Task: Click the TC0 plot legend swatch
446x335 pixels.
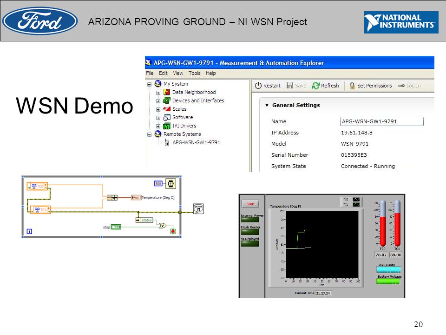Action: coord(356,200)
